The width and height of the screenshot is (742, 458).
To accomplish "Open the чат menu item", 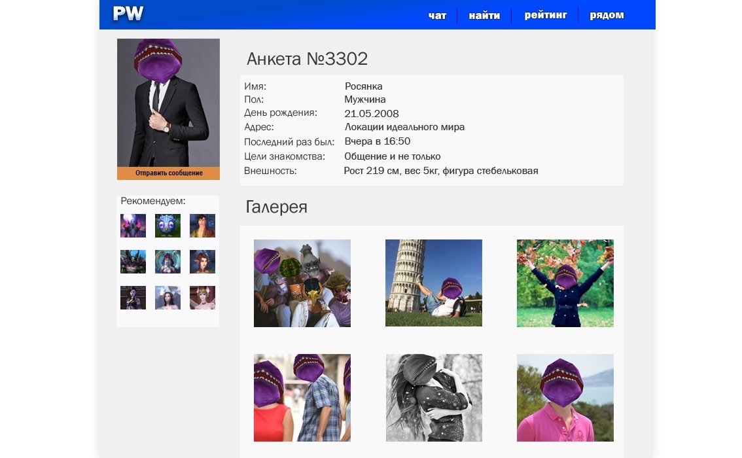I will [x=437, y=16].
